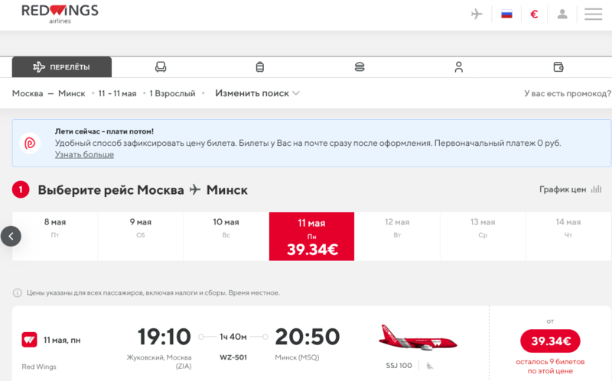
Task: Click the Red Wings airlines logo
Action: (x=60, y=14)
